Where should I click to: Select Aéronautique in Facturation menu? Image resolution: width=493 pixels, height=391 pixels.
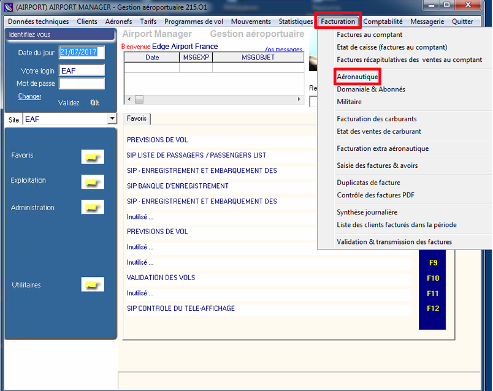[357, 77]
